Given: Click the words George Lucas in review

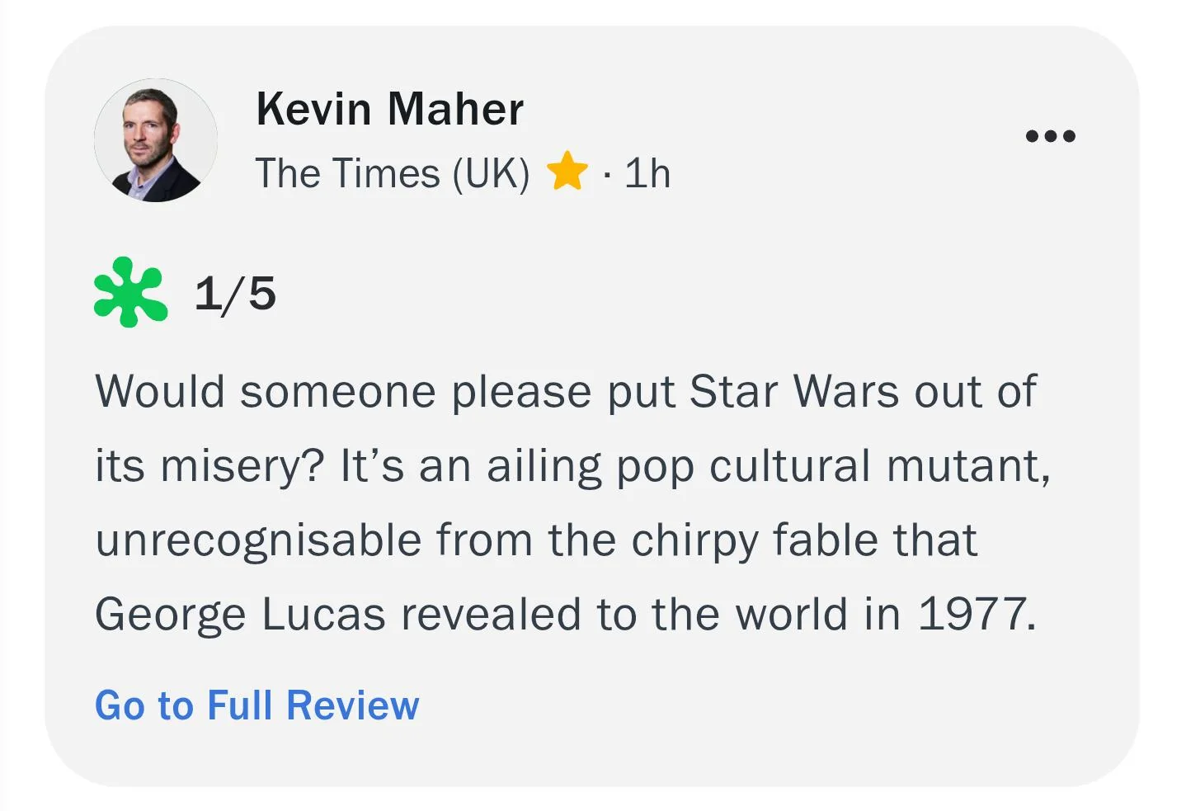Looking at the screenshot, I should [x=240, y=615].
